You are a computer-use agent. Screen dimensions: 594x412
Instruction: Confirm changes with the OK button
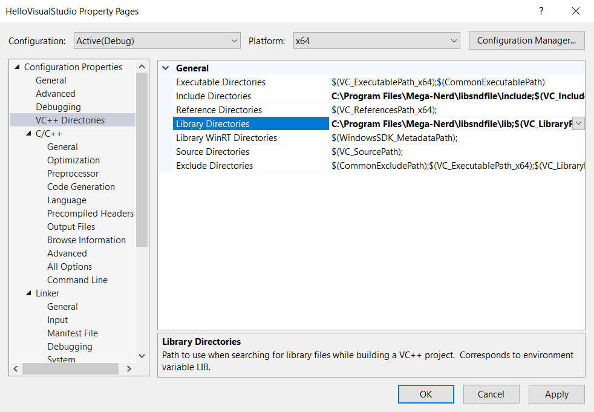(426, 394)
